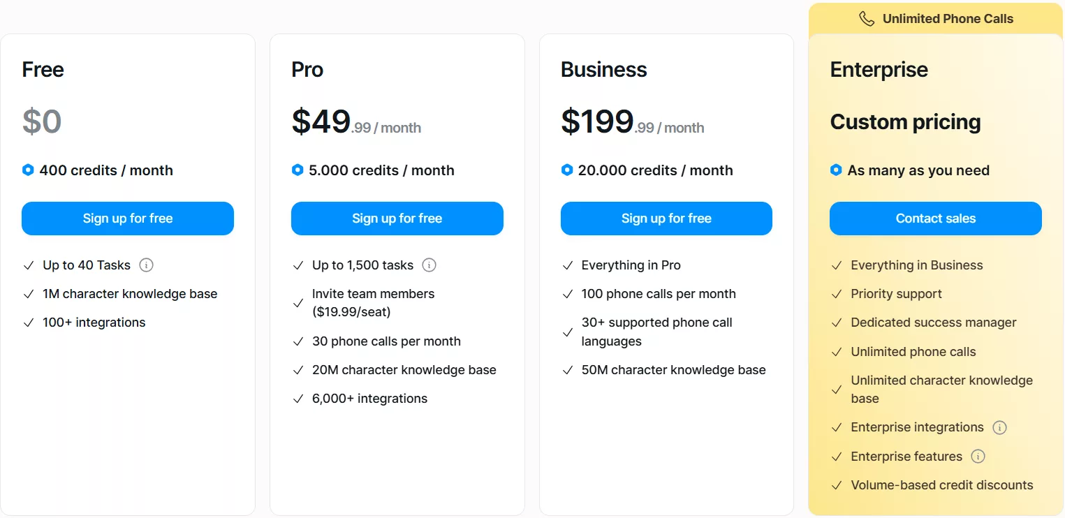Click info icon next to Enterprise integrations
Viewport: 1065px width, 518px height.
(999, 427)
